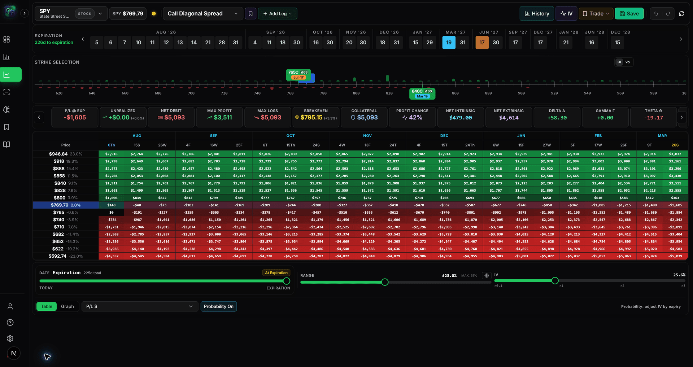Screen dimensions: 693x367
Task: Open the user profile icon
Action: pos(10,306)
